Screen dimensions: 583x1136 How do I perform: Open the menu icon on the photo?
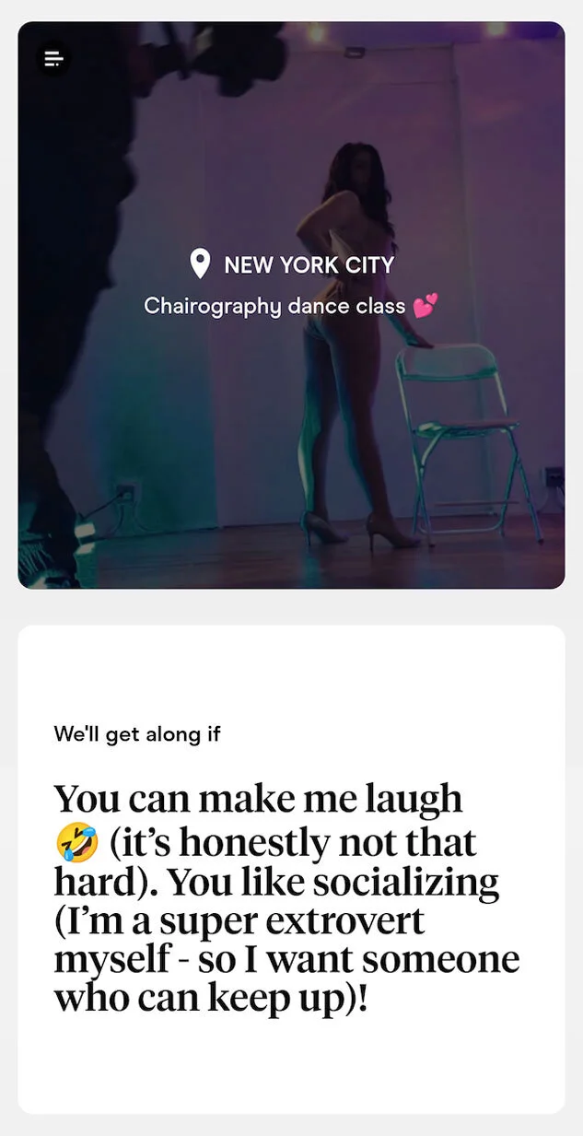[x=52, y=59]
